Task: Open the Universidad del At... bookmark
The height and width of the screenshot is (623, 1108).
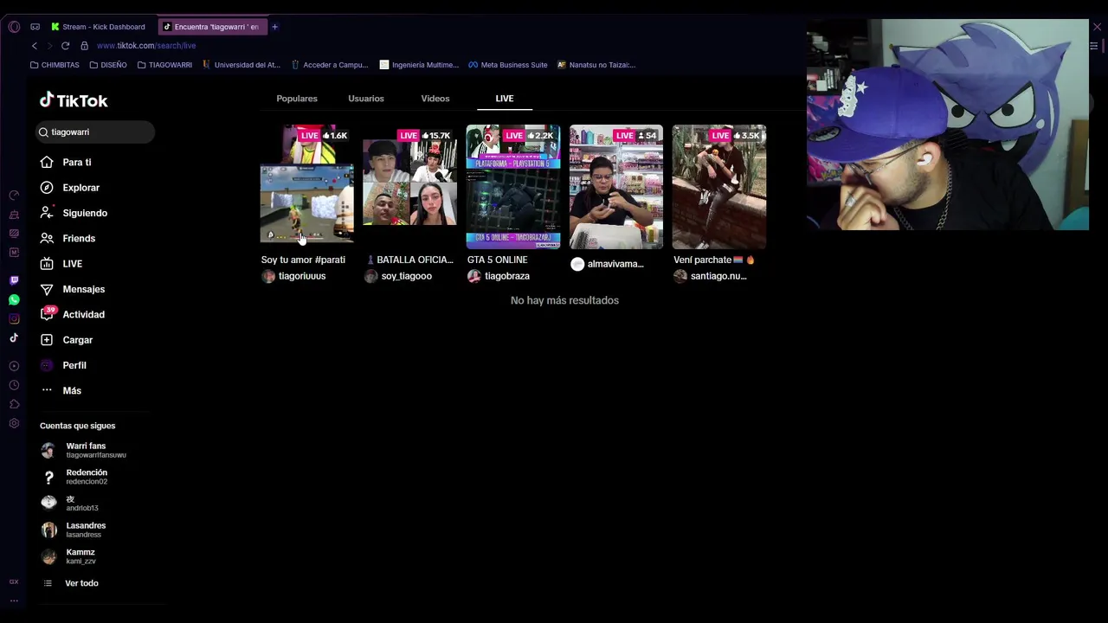Action: [x=242, y=65]
